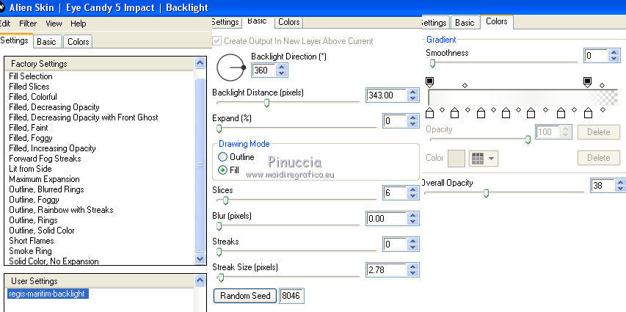Open the Basic tab in Colors panel
This screenshot has height=312, width=626.
[x=465, y=23]
